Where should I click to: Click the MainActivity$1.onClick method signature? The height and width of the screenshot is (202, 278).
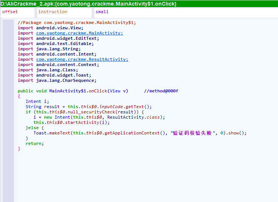[x=73, y=91]
